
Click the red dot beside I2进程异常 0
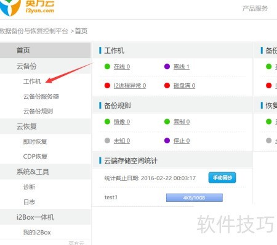(107, 85)
